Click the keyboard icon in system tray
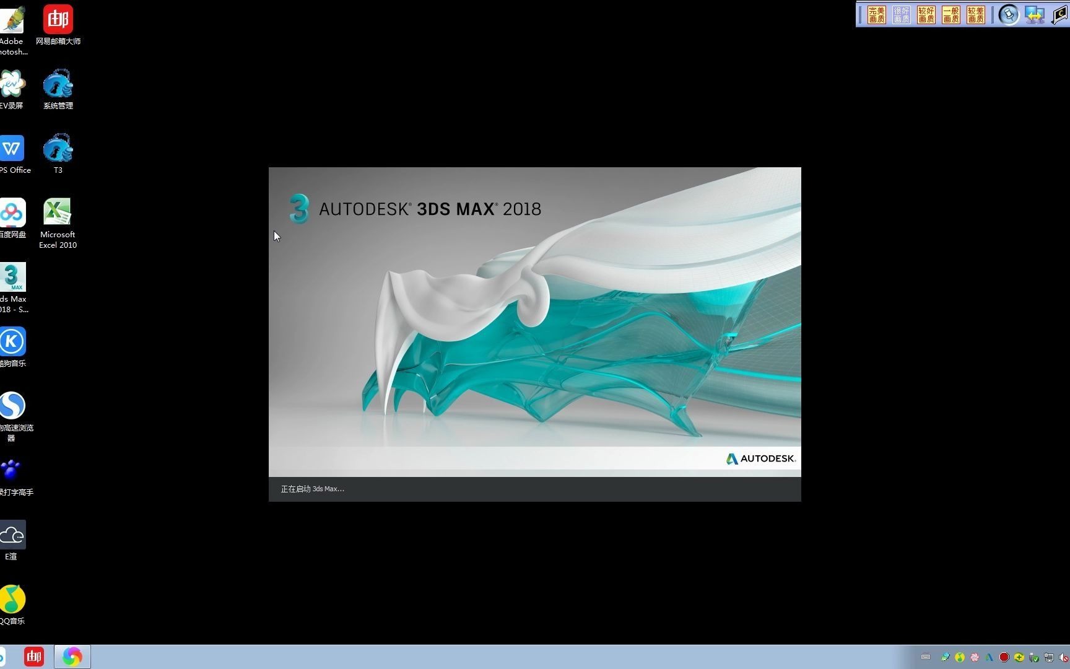 926,657
